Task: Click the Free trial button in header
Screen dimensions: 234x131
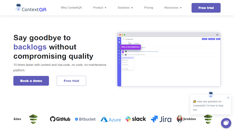Action: pos(206,8)
